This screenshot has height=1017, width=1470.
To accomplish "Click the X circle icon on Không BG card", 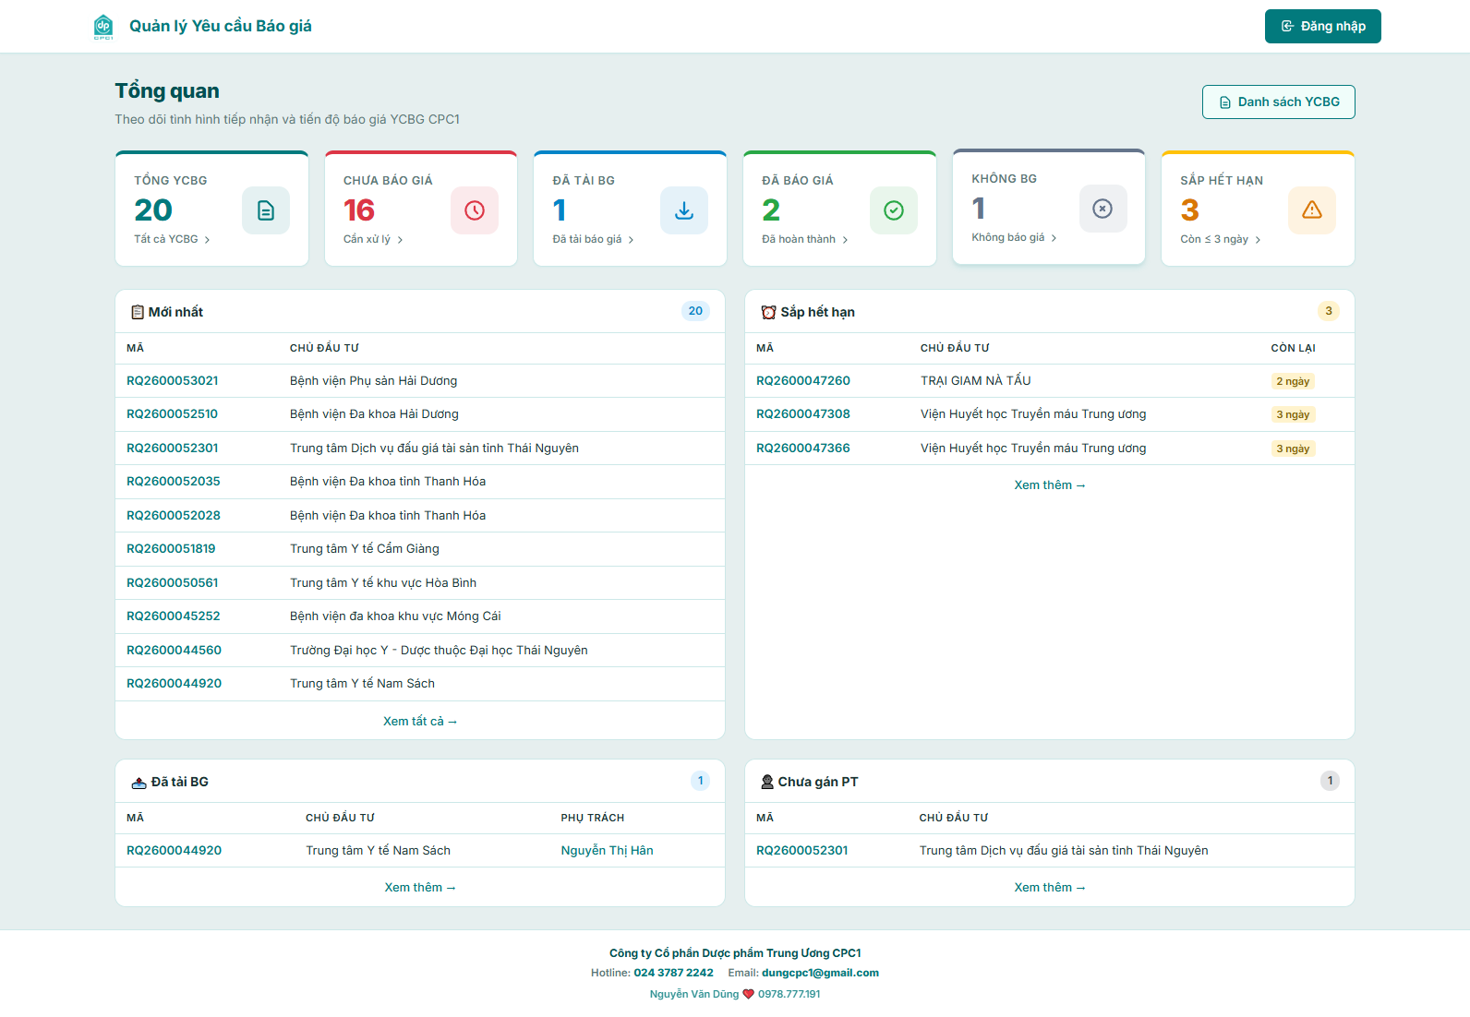I will pyautogui.click(x=1103, y=209).
